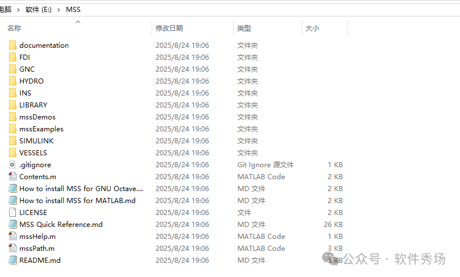Click the mssPath.m MATLAB file icon

click(x=12, y=248)
